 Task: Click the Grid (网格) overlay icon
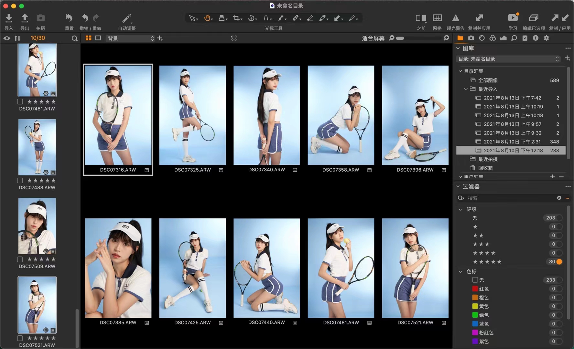437,18
